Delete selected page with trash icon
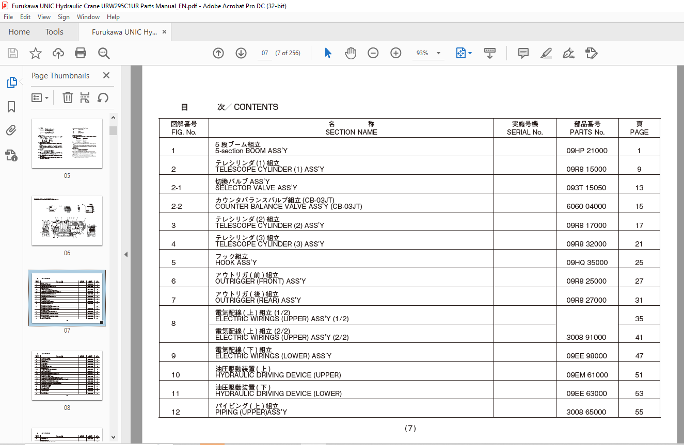This screenshot has width=684, height=445. click(68, 97)
